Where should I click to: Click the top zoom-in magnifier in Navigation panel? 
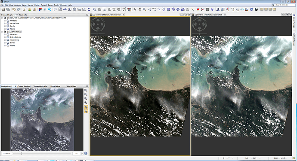click(86, 90)
